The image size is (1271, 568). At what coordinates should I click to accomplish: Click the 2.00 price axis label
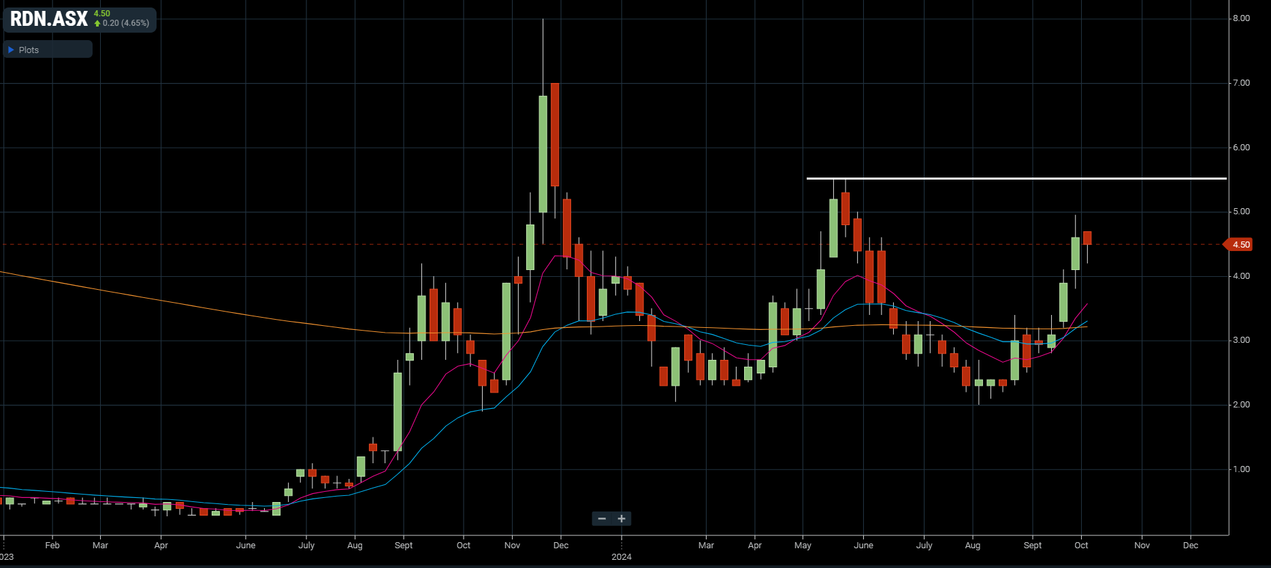point(1242,405)
